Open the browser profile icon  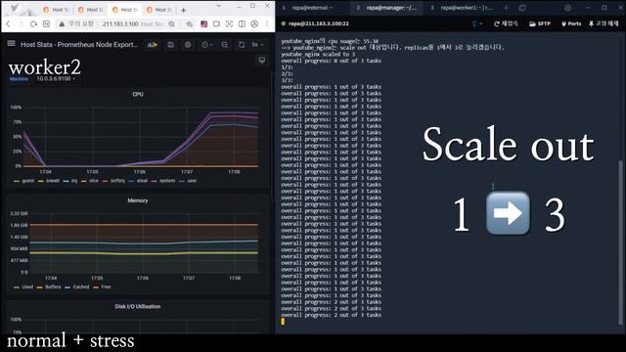click(x=254, y=23)
